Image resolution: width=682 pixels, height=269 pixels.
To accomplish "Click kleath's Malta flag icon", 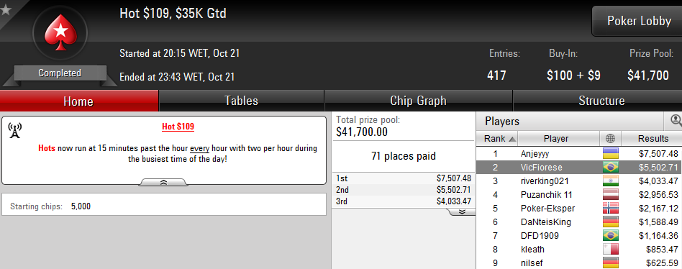I will pos(610,250).
